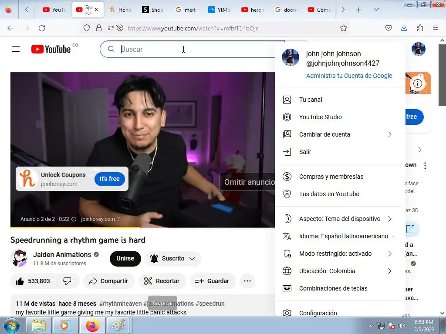Click It's free button on Honey ad
The width and height of the screenshot is (446, 334).
tap(109, 179)
